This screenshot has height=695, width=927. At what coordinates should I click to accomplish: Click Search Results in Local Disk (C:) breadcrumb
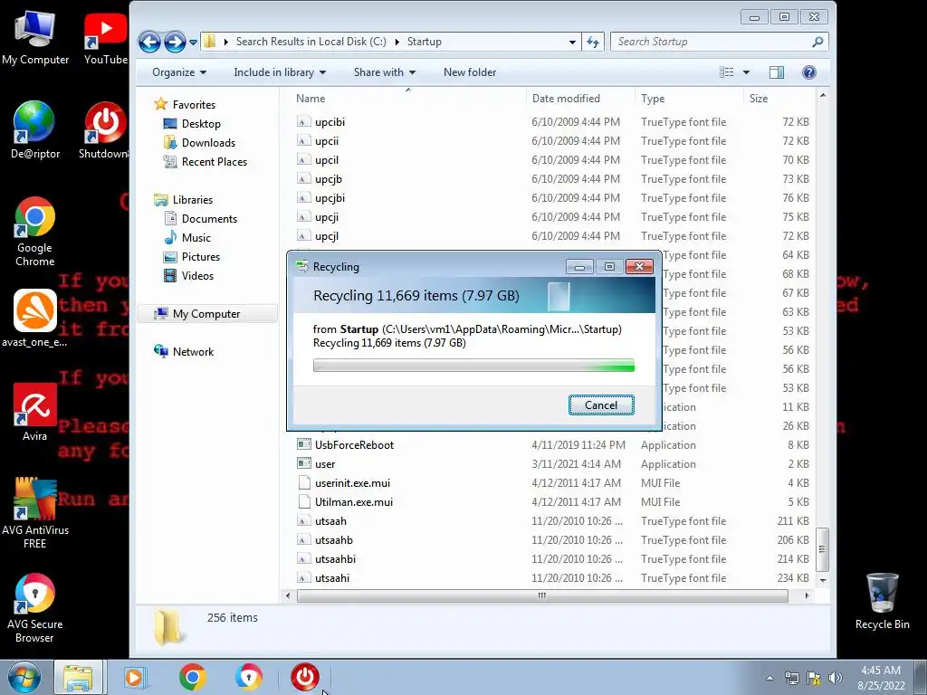[x=311, y=42]
